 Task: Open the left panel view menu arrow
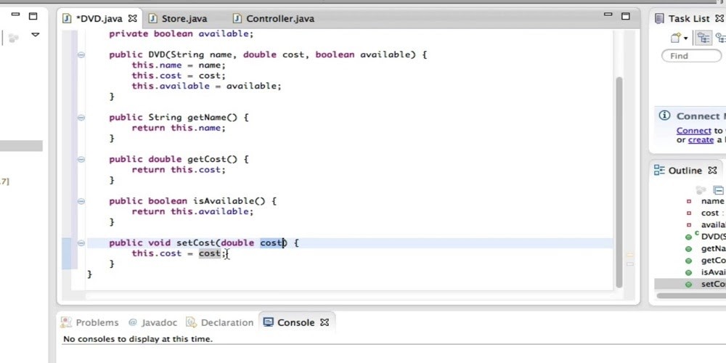[x=35, y=35]
